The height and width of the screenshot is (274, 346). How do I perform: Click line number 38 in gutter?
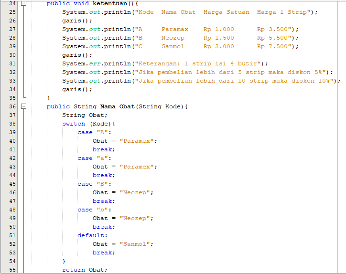12,124
